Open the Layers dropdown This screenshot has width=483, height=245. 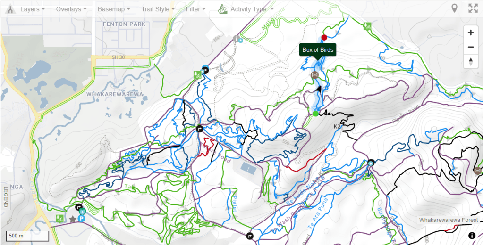33,9
